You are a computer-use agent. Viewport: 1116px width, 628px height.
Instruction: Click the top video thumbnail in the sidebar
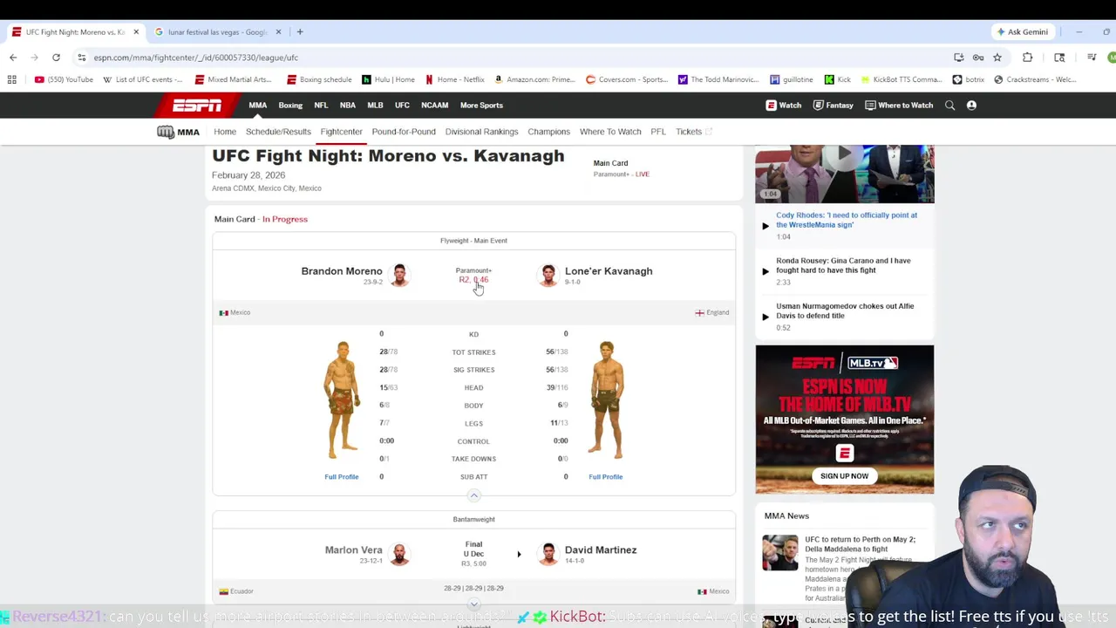[x=844, y=174]
